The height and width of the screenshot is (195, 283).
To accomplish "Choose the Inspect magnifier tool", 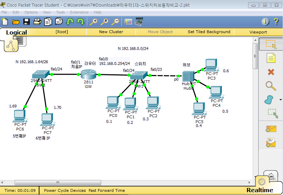I will (x=271, y=86).
